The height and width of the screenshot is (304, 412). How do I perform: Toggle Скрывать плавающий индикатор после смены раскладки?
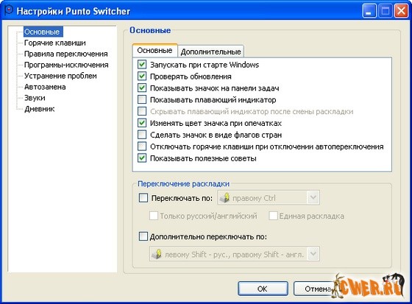(x=142, y=111)
